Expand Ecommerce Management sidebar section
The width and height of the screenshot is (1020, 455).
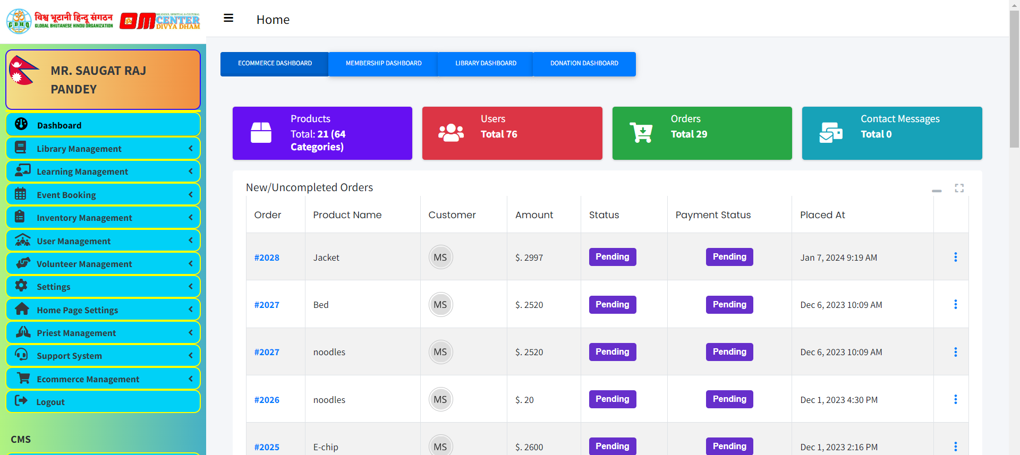tap(103, 379)
